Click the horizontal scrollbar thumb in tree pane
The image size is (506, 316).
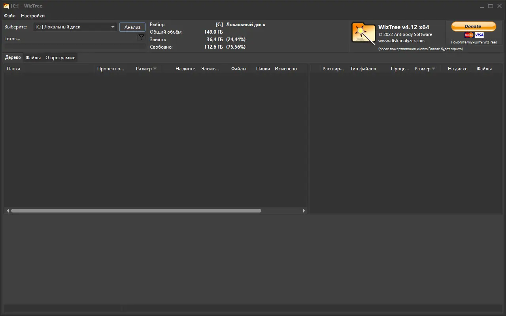coord(136,211)
